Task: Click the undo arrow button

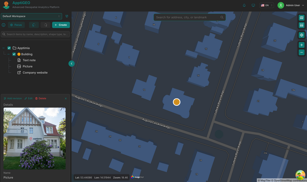Action: point(34,25)
